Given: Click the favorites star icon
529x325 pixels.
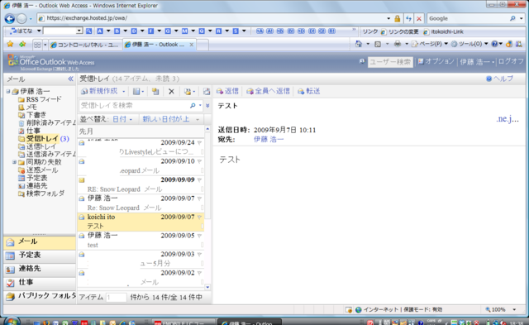Looking at the screenshot, I should pyautogui.click(x=10, y=44).
